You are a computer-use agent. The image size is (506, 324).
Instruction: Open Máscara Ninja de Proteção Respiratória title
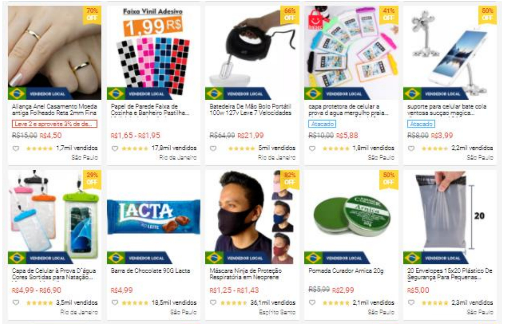coord(246,274)
